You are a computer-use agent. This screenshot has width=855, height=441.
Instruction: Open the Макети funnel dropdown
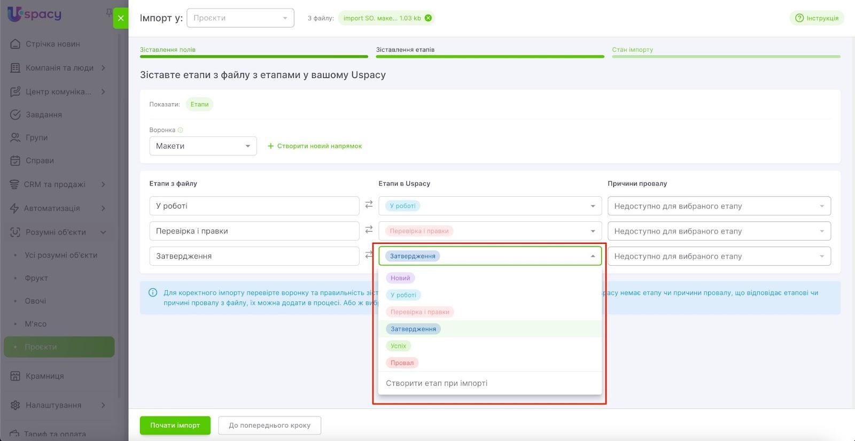click(x=203, y=146)
